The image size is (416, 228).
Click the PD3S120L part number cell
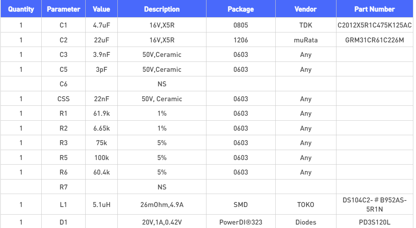coord(374,222)
